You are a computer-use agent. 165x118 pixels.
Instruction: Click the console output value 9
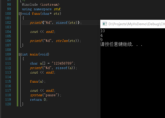(101, 40)
